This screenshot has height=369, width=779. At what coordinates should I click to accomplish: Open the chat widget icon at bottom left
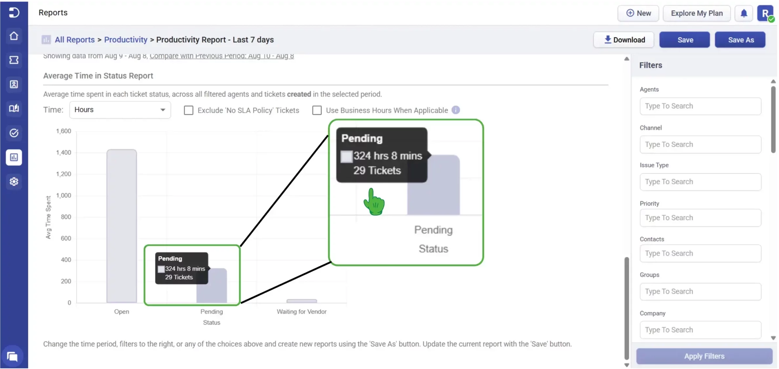click(x=12, y=356)
